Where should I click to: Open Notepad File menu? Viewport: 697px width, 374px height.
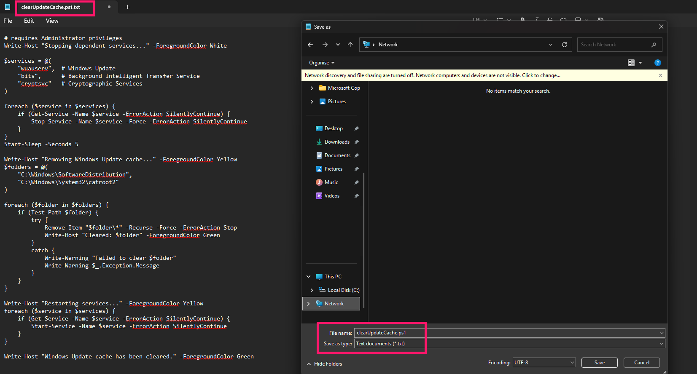8,21
